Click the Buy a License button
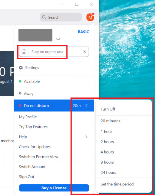Screen dimensions: 155x195 pos(54,188)
